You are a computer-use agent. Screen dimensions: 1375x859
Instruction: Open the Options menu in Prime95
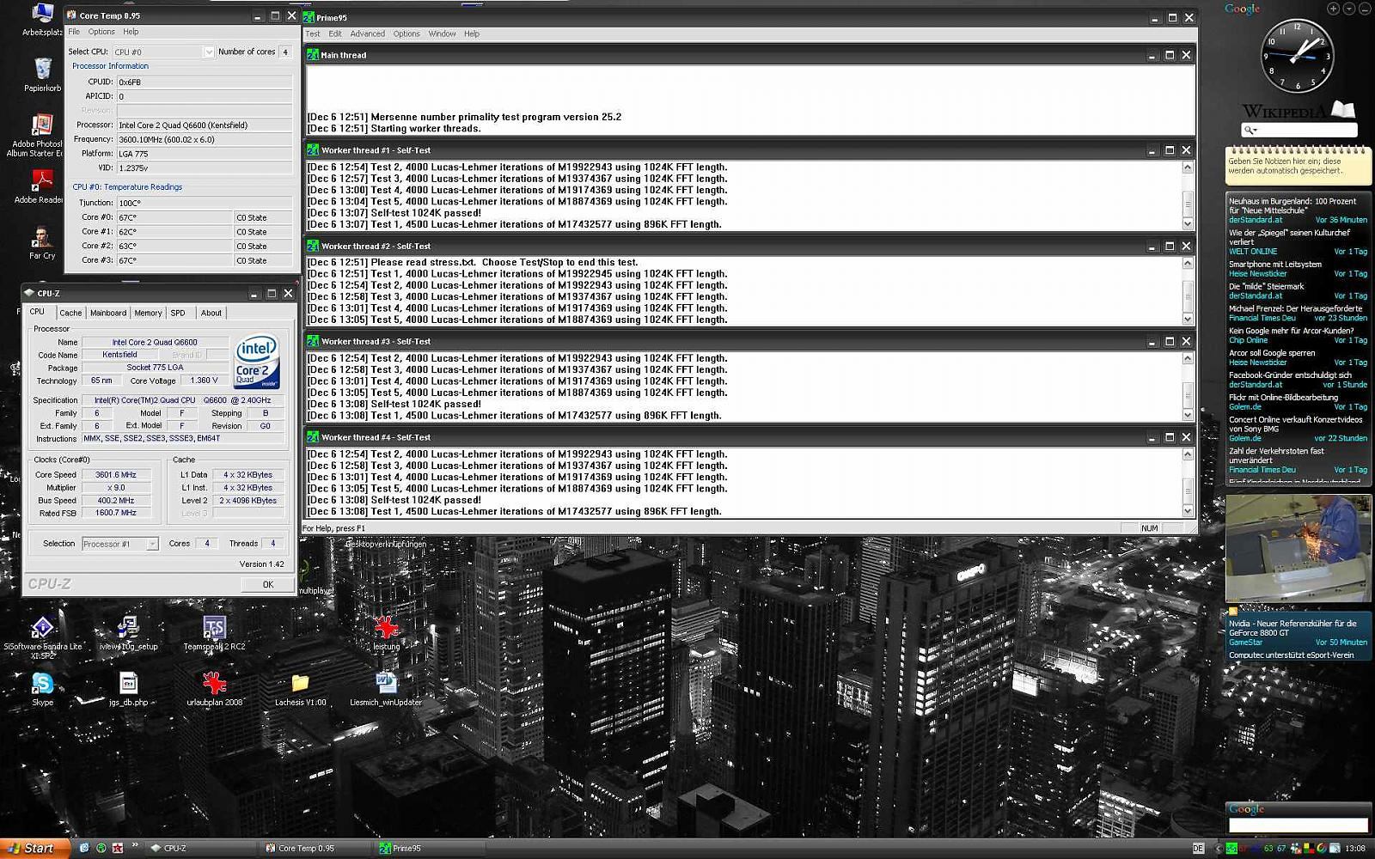coord(406,34)
